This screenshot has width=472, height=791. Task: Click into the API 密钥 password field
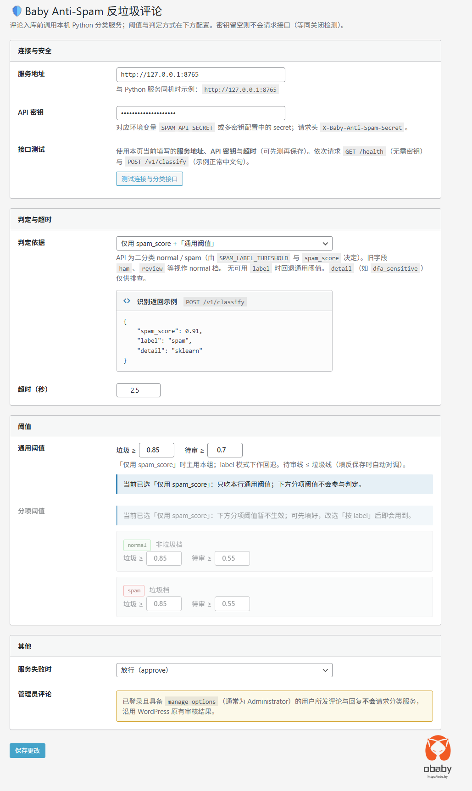(x=200, y=113)
